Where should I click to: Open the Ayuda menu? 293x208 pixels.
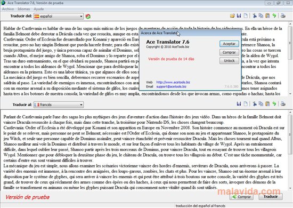[39, 9]
